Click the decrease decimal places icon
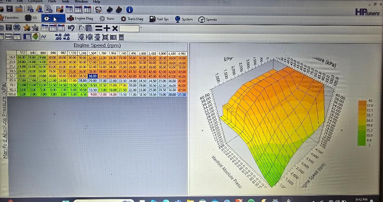Viewport: 383px width, 202px height. pos(66,37)
